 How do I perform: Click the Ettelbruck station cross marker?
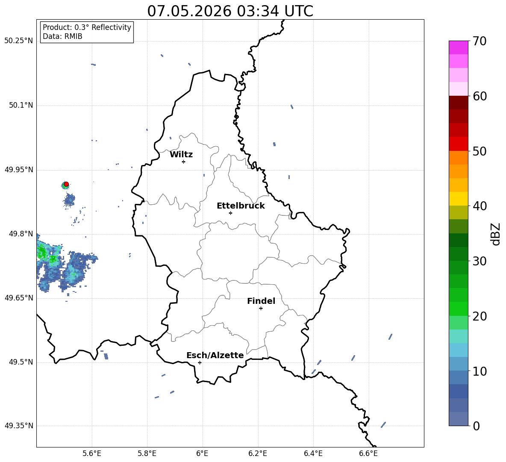230,213
